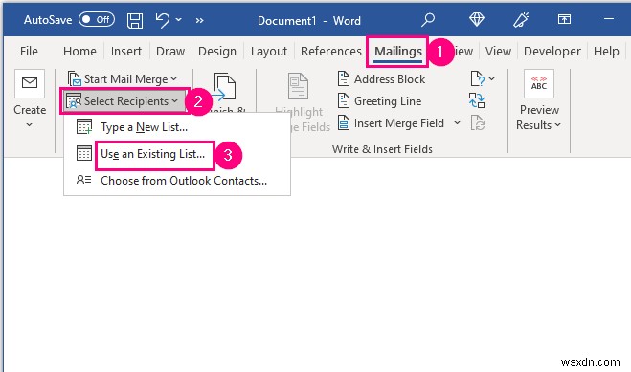
Task: Expand the Insert Merge Field dropdown arrow
Action: point(457,122)
